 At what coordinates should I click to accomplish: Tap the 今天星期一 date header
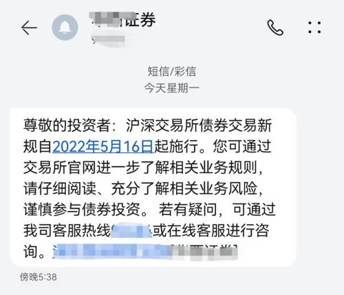pyautogui.click(x=171, y=88)
